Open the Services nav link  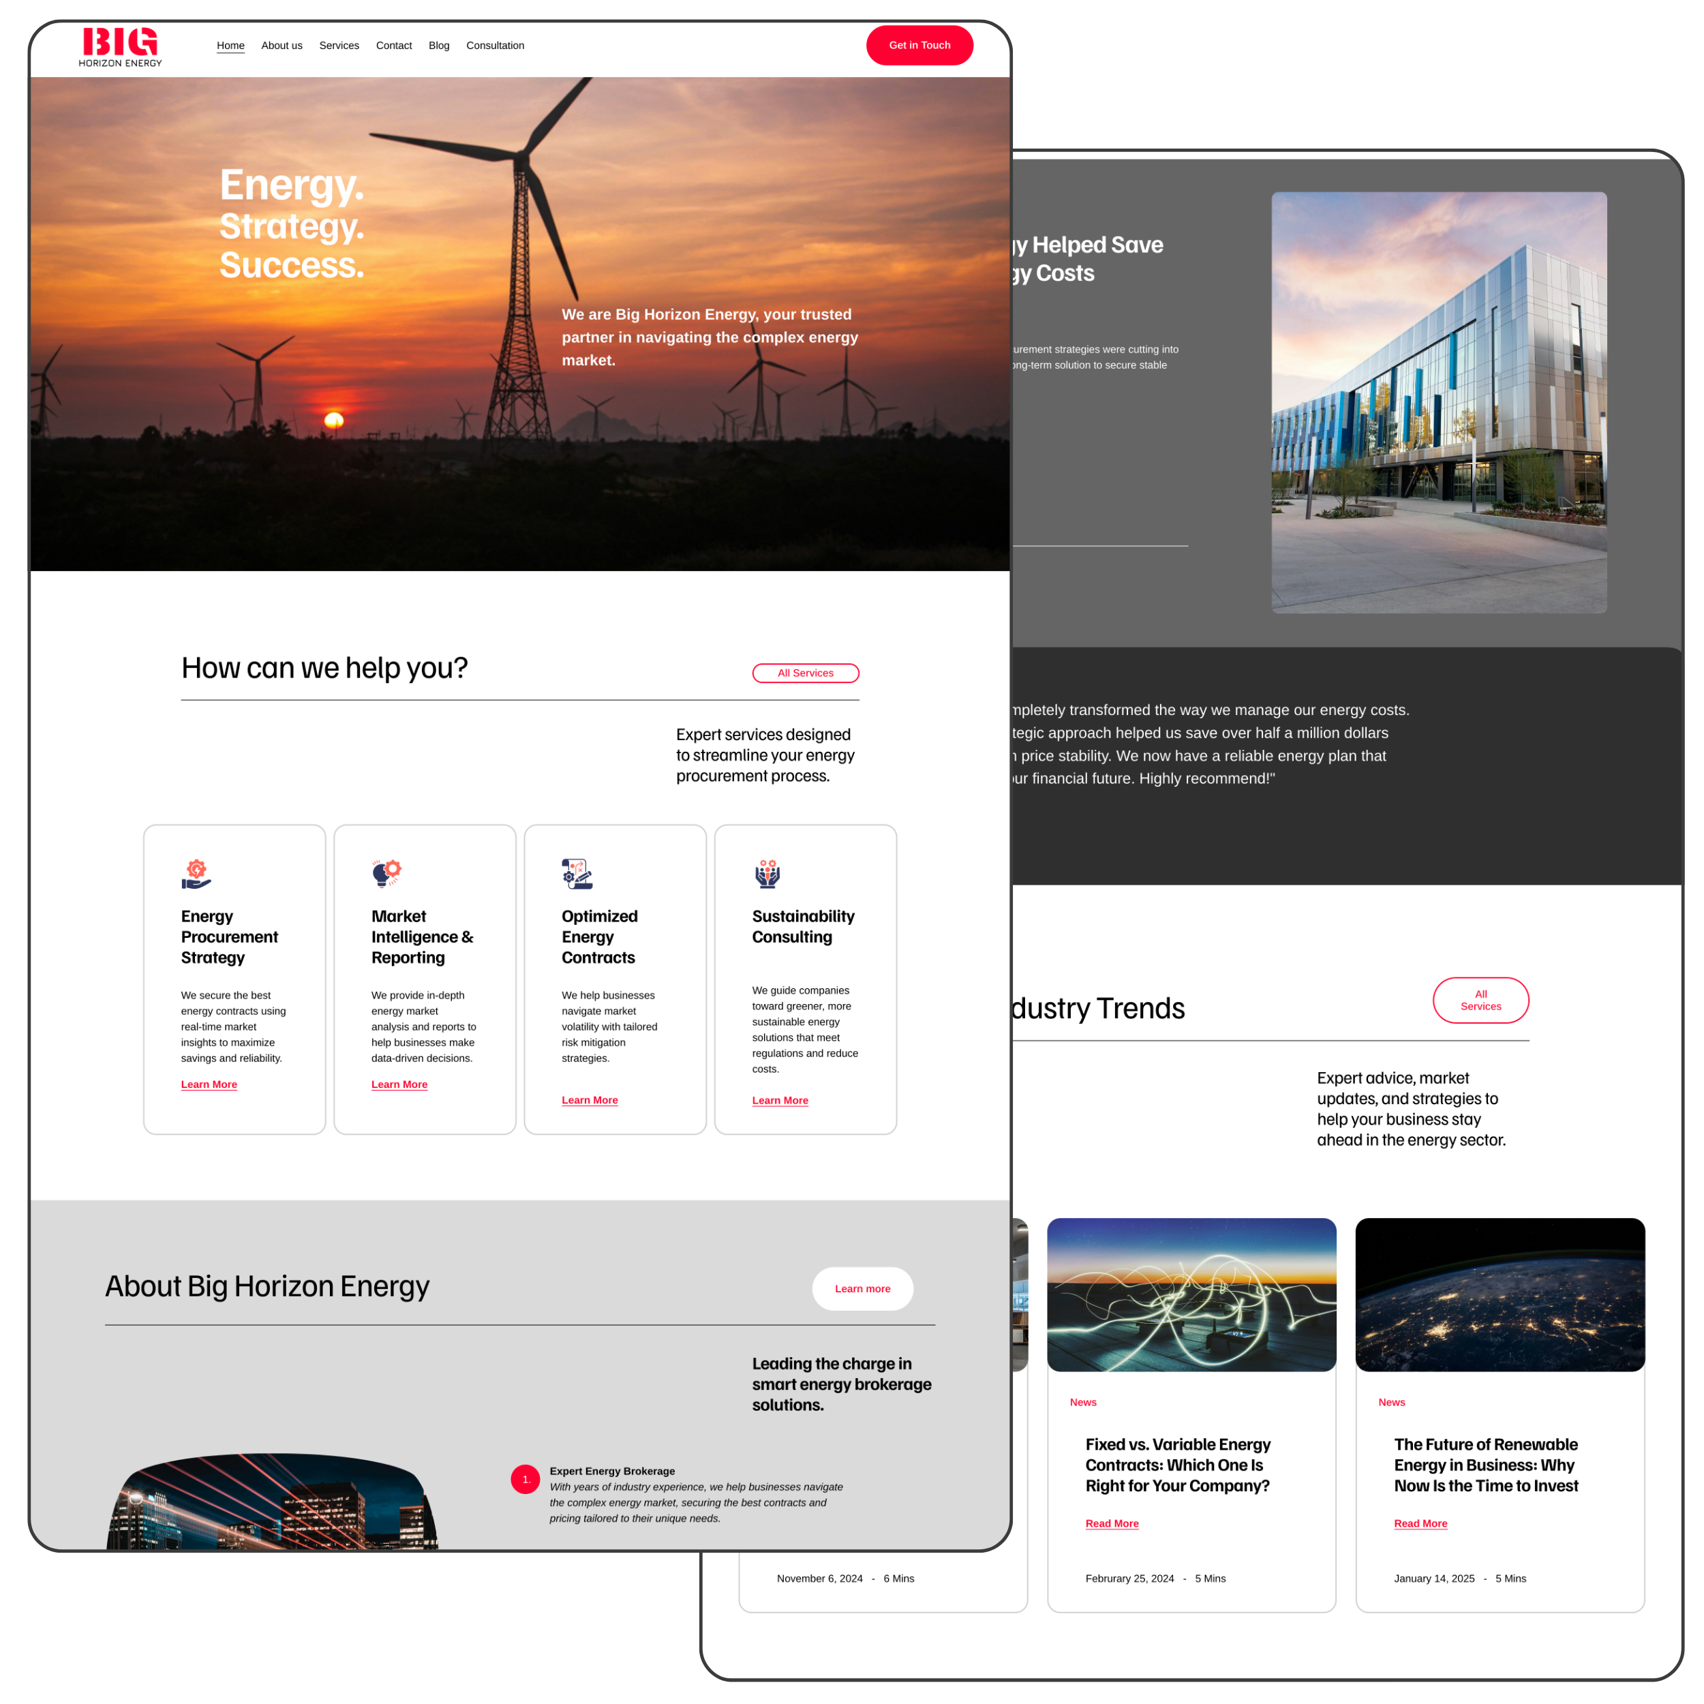(x=339, y=46)
